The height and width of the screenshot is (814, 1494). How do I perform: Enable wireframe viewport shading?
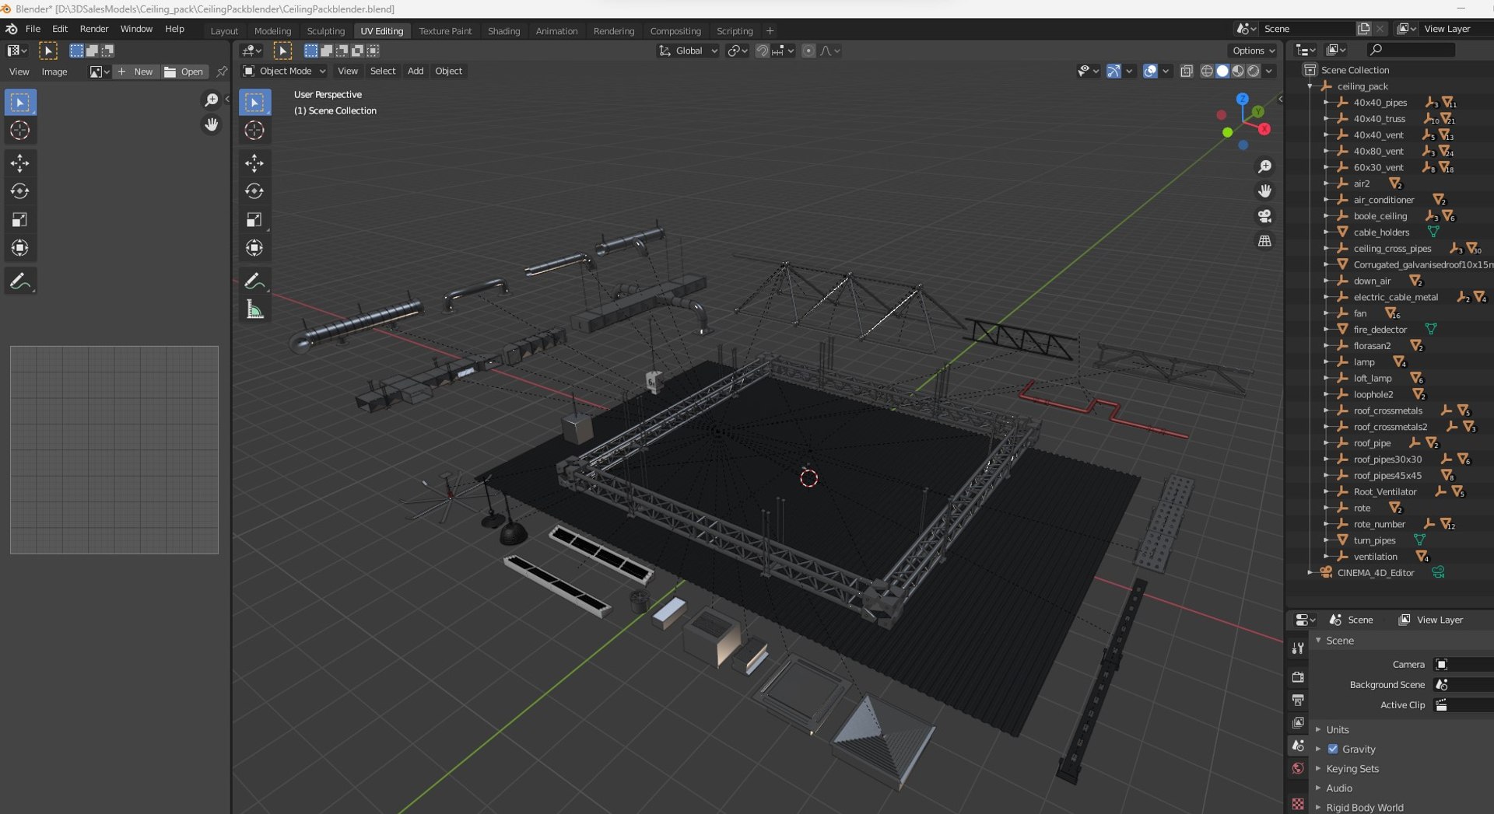coord(1208,72)
